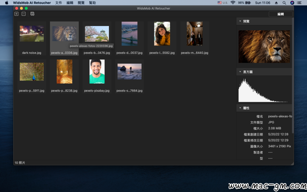Click creation date '5/20/22 12:28'
Viewport: 307px width, 192px height.
278,135
